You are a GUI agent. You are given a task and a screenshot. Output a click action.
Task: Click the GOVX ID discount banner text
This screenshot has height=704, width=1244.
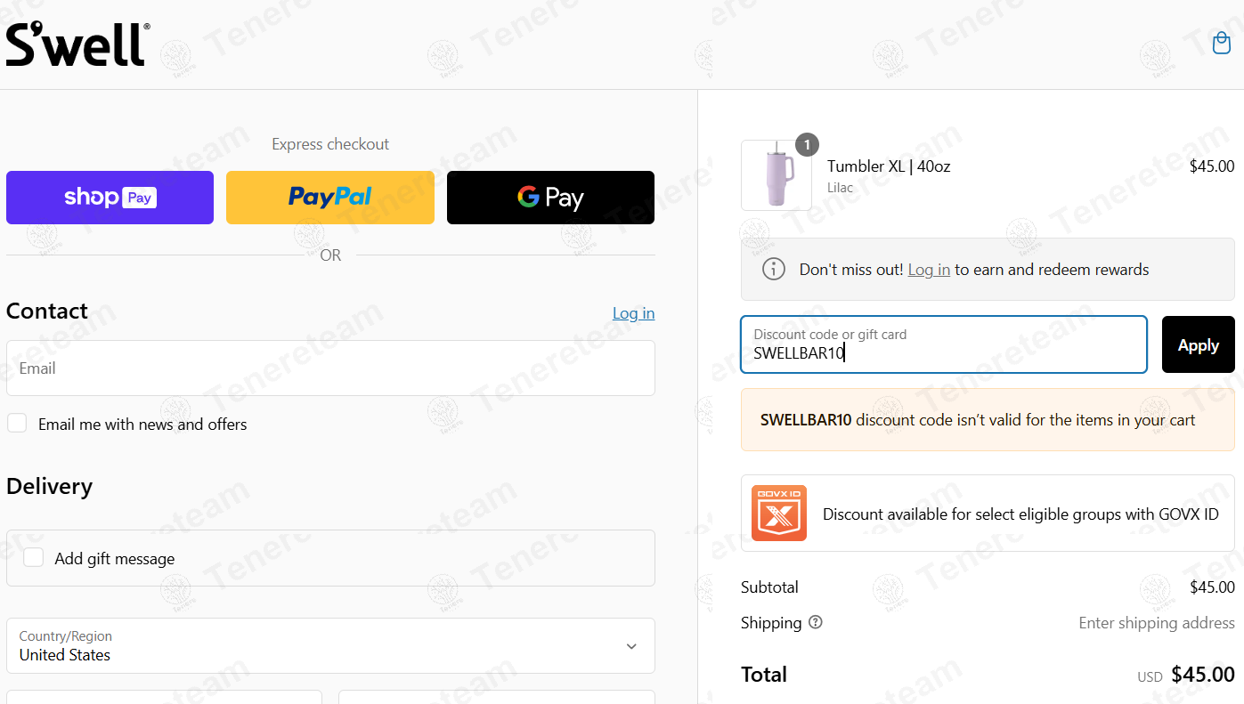tap(1020, 514)
